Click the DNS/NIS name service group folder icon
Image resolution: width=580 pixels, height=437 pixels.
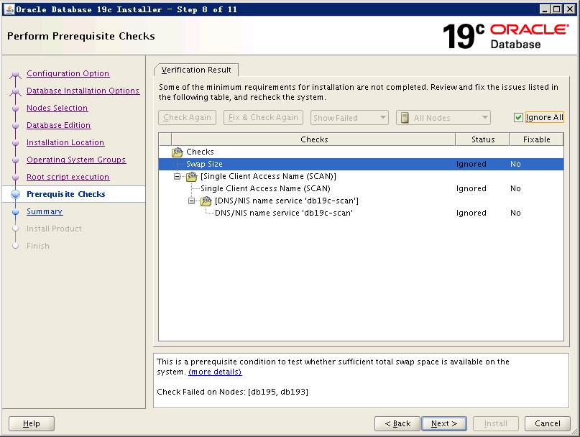tap(206, 201)
